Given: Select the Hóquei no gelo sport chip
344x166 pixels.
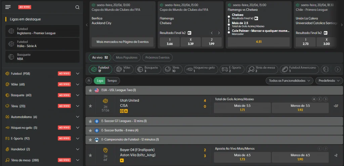Looking at the screenshot, I should [201, 69].
